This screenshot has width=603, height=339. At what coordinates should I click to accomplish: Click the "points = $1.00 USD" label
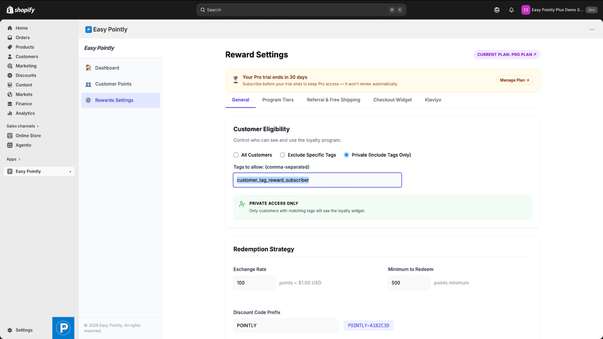pyautogui.click(x=300, y=283)
